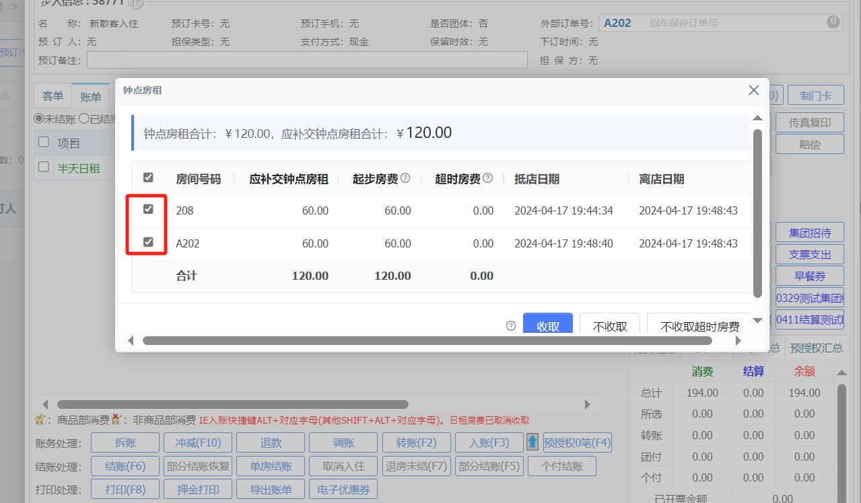Click the dialog vertical scrollbar down arrow
This screenshot has height=503, width=861.
[757, 320]
